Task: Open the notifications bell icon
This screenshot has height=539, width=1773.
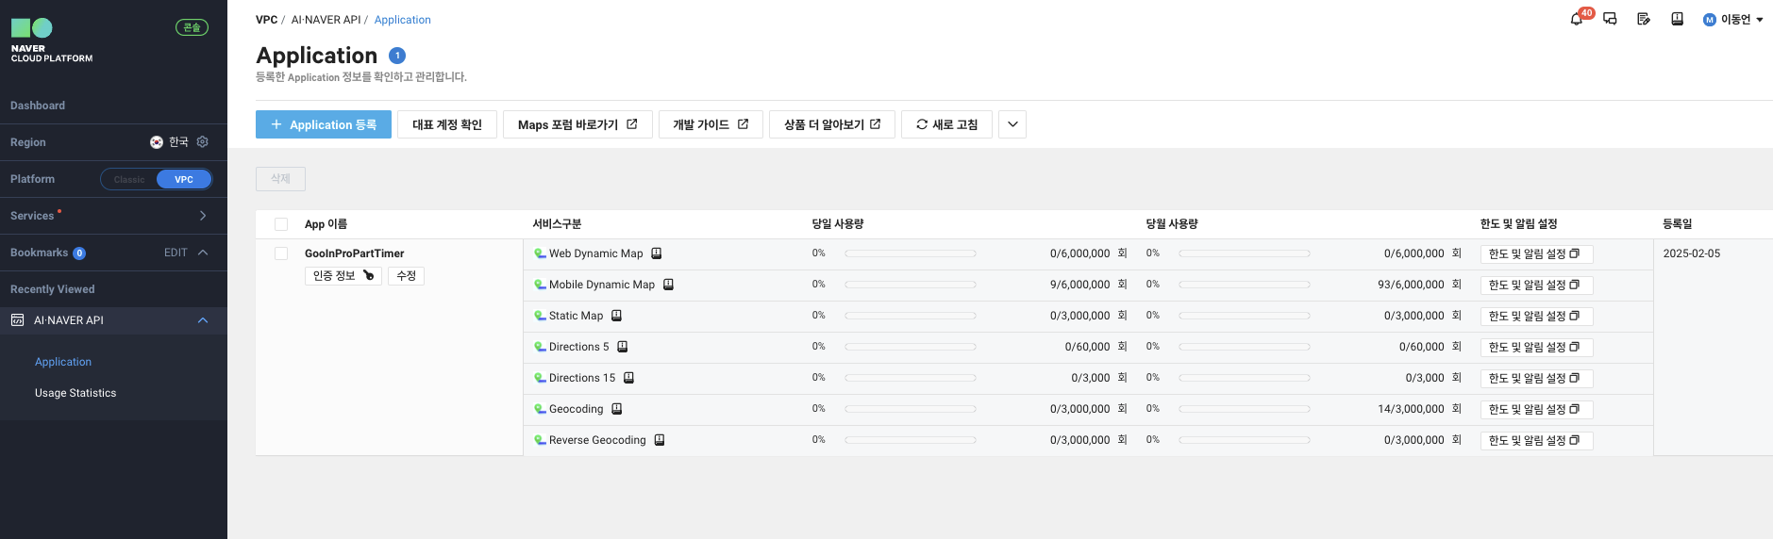Action: (x=1576, y=19)
